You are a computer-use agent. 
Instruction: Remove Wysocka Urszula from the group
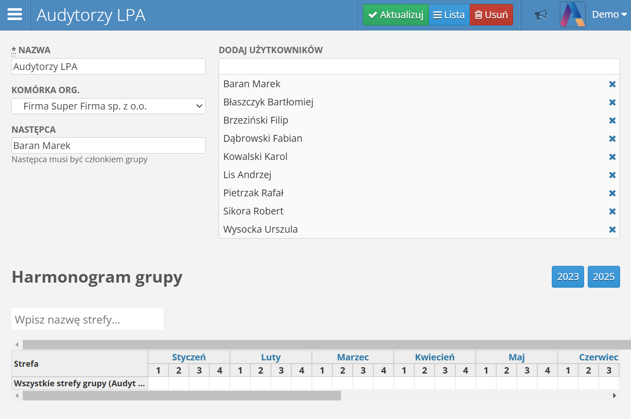tap(612, 229)
